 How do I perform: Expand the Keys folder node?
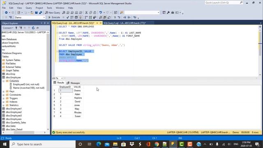[4, 91]
